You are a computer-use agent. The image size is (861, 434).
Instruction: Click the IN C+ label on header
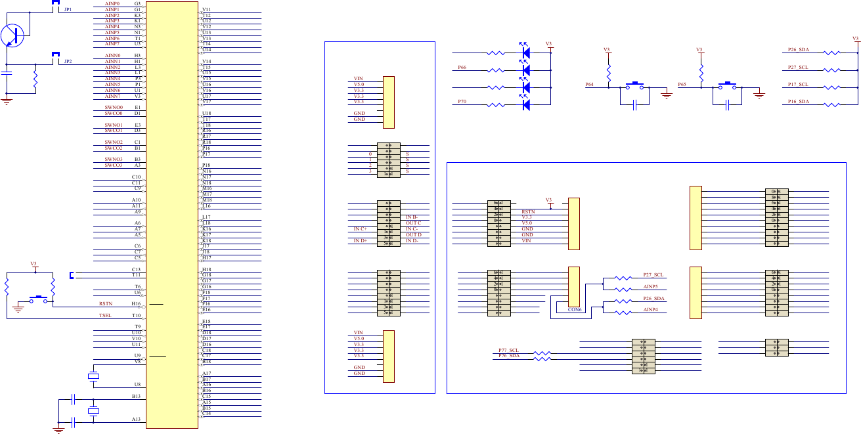click(x=360, y=229)
